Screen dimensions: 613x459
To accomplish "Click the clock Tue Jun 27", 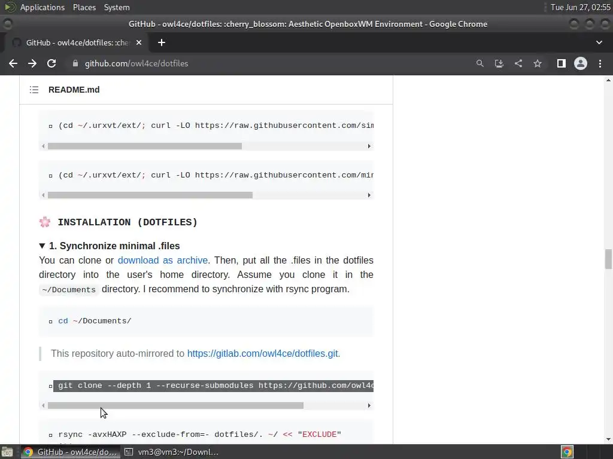I will pos(580,7).
